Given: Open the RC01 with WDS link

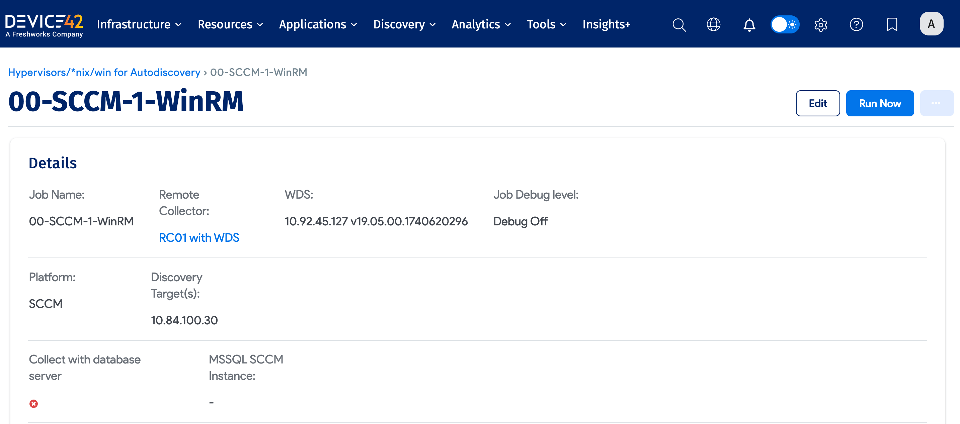Looking at the screenshot, I should click(x=199, y=237).
